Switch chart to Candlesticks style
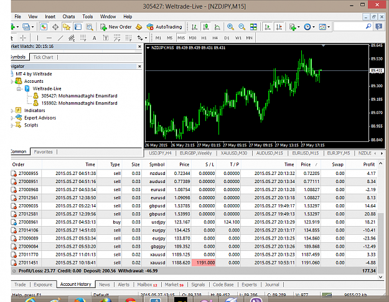The image size is (389, 302). (205, 27)
